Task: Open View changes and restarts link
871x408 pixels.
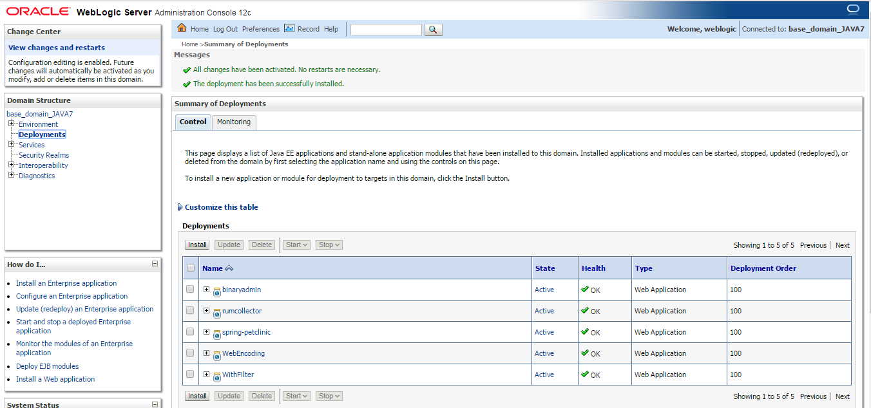Action: click(x=57, y=48)
